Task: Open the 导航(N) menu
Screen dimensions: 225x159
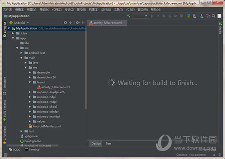Action: point(44,9)
